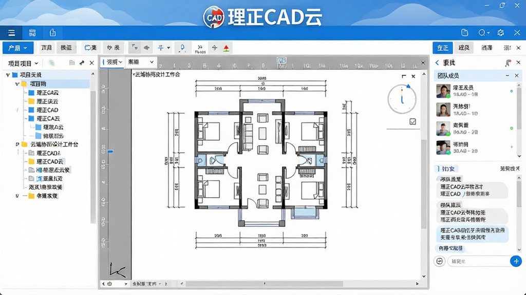
Task: Click the horizontal scrollbar thumb below the drawing
Action: 265,284
